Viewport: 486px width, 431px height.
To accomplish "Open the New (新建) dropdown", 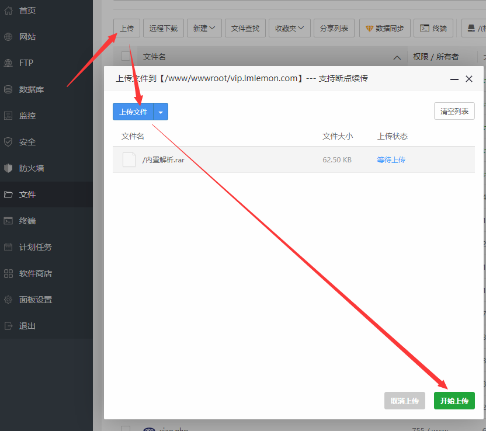I will click(x=204, y=28).
